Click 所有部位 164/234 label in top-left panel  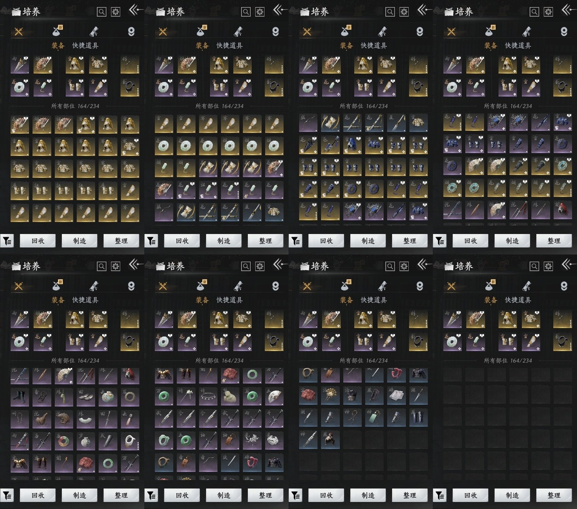tap(75, 106)
